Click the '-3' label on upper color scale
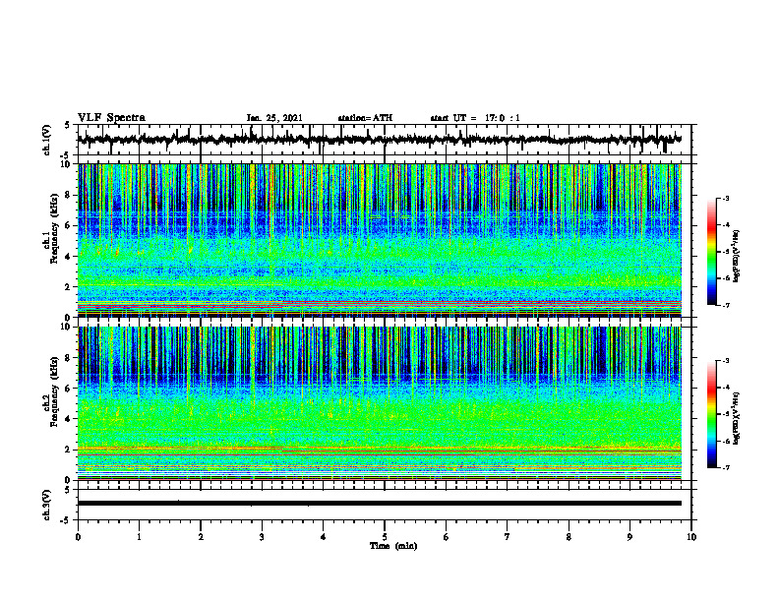 point(726,198)
